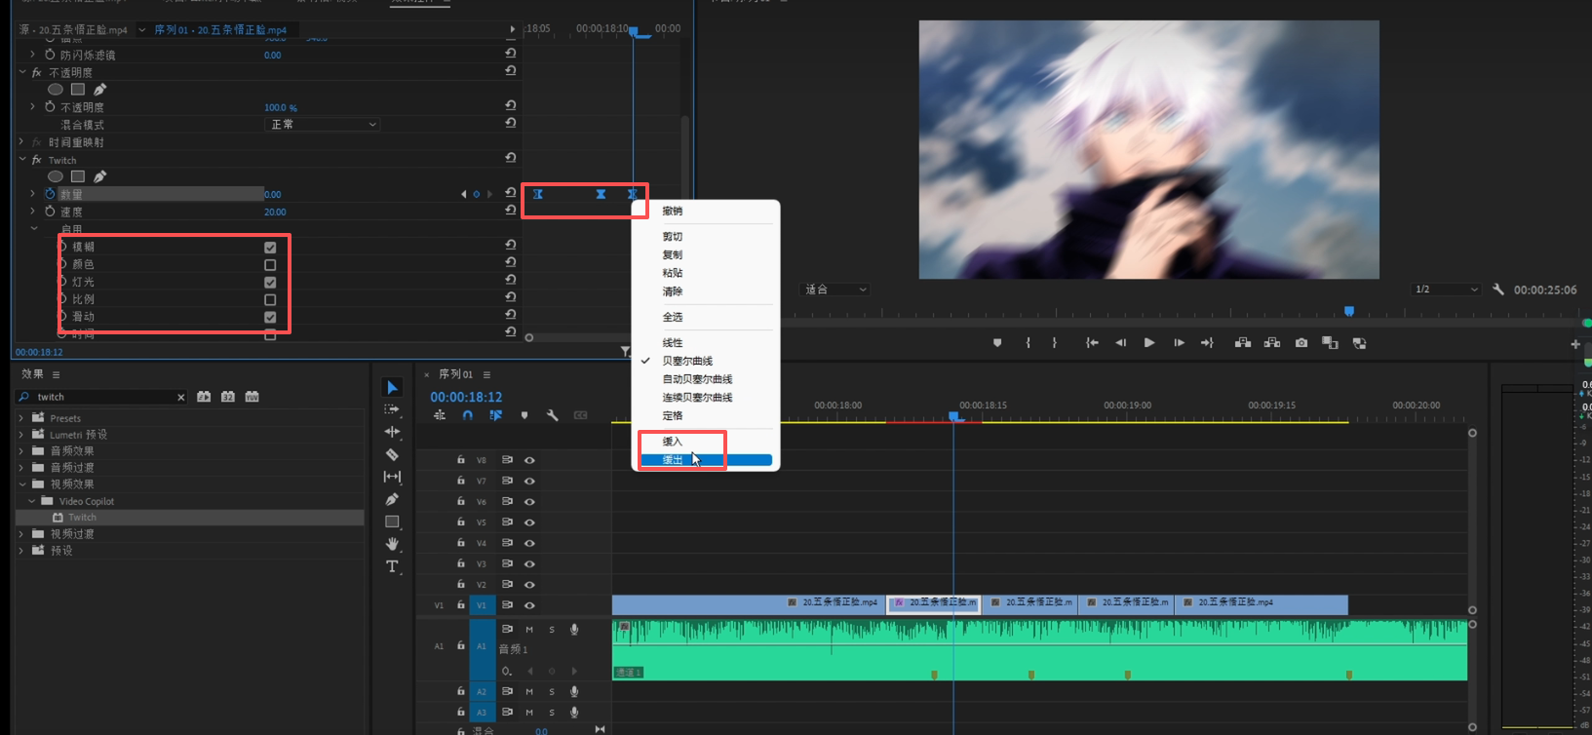Image resolution: width=1592 pixels, height=735 pixels.
Task: Create ellipse mask under Twitch effect
Action: coord(56,176)
